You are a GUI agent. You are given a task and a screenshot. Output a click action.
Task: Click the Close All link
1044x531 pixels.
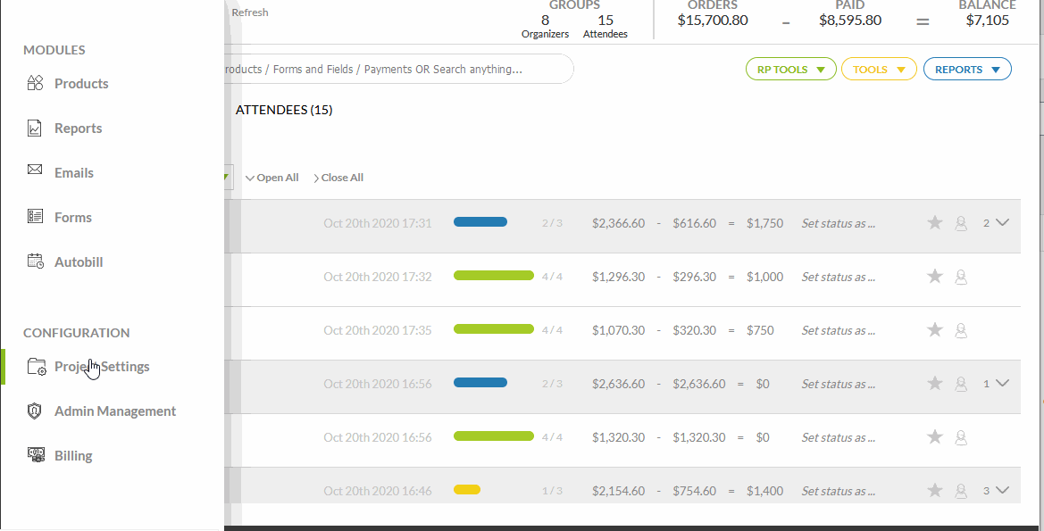point(338,178)
